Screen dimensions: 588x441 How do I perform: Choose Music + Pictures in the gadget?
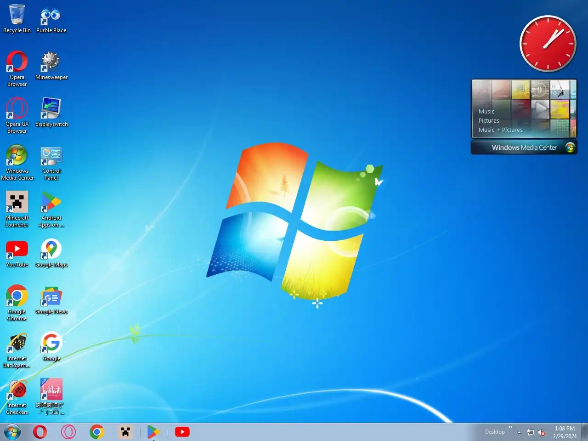[x=501, y=130]
